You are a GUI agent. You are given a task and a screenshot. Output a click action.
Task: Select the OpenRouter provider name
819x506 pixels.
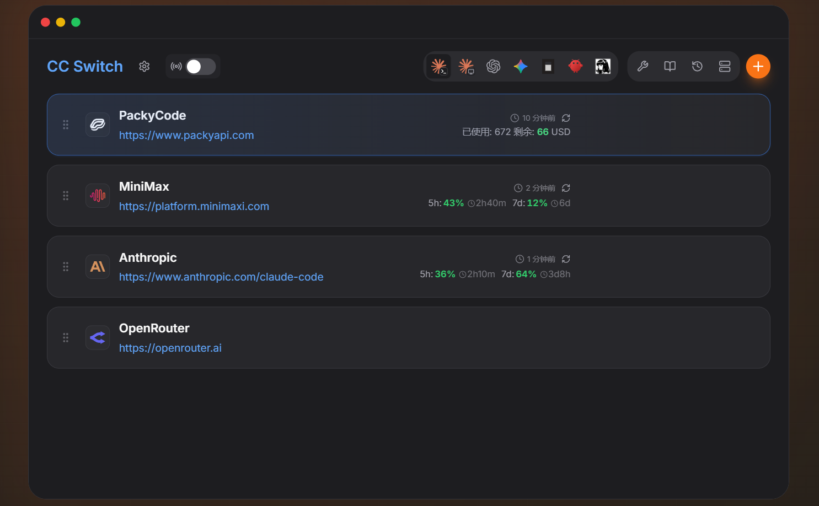(154, 328)
